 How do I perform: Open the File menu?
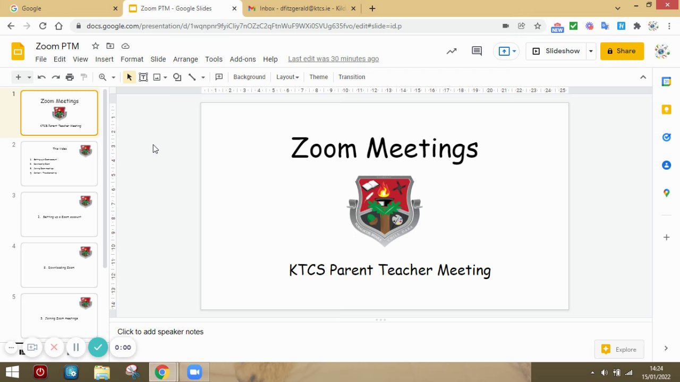tap(41, 59)
